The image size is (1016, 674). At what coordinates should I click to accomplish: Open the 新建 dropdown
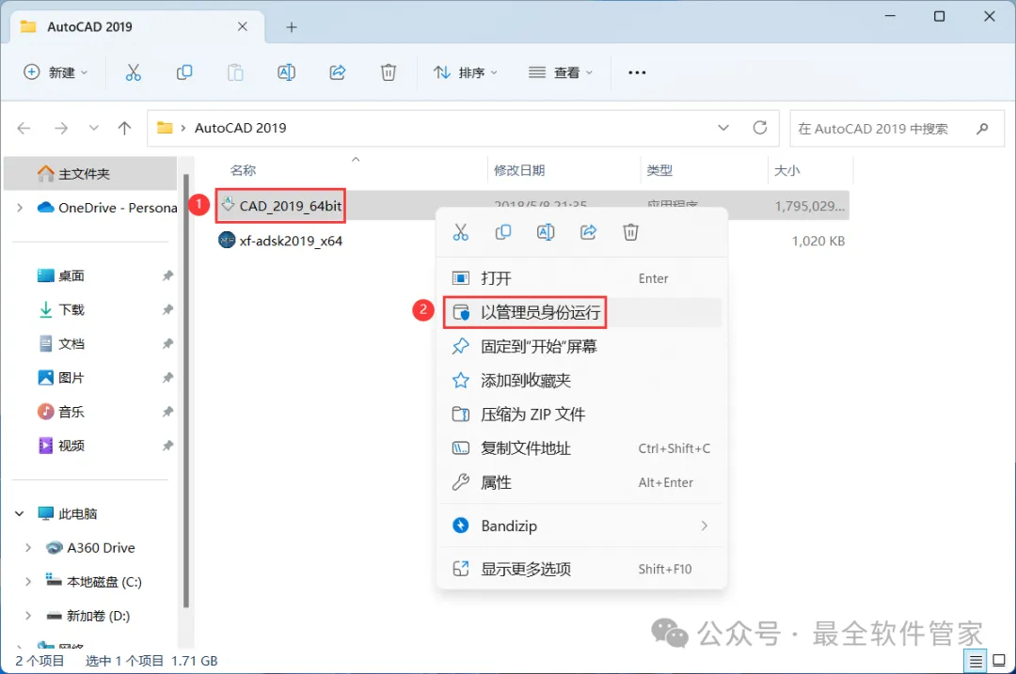click(x=56, y=72)
